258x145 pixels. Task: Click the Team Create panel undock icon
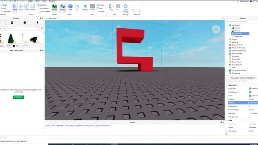click(40, 50)
